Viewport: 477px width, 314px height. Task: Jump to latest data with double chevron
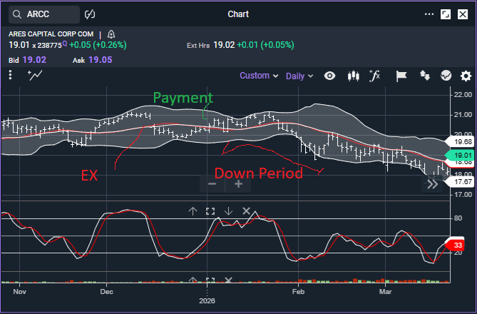[x=432, y=184]
